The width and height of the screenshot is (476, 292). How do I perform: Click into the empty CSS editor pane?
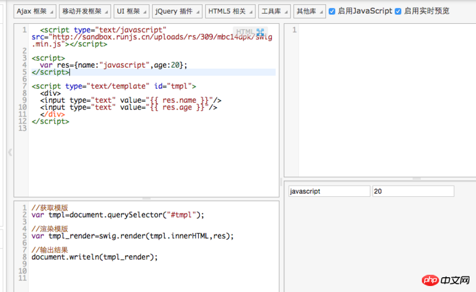381,101
